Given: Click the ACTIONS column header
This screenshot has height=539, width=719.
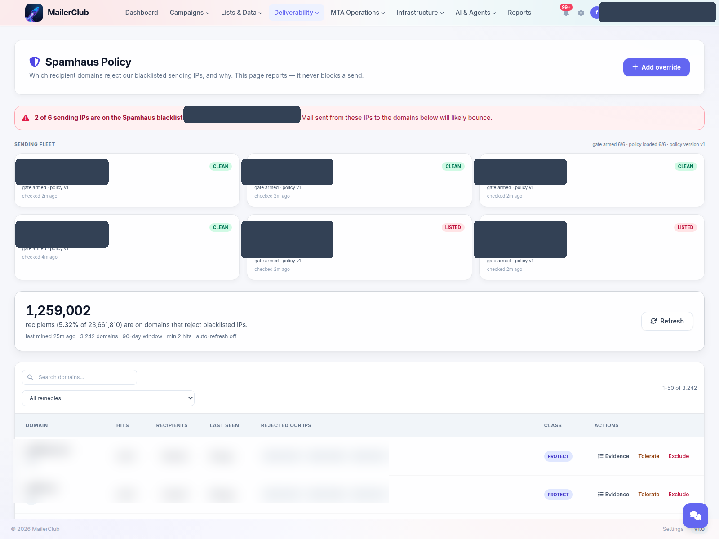Looking at the screenshot, I should tap(607, 425).
